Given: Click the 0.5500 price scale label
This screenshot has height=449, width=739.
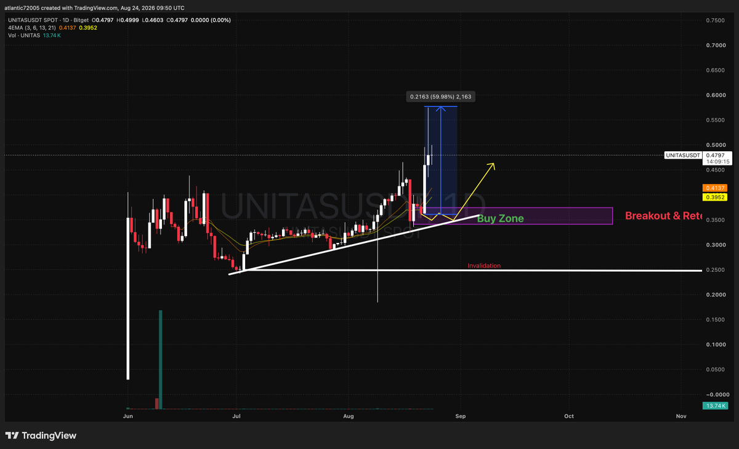Looking at the screenshot, I should click(x=716, y=120).
